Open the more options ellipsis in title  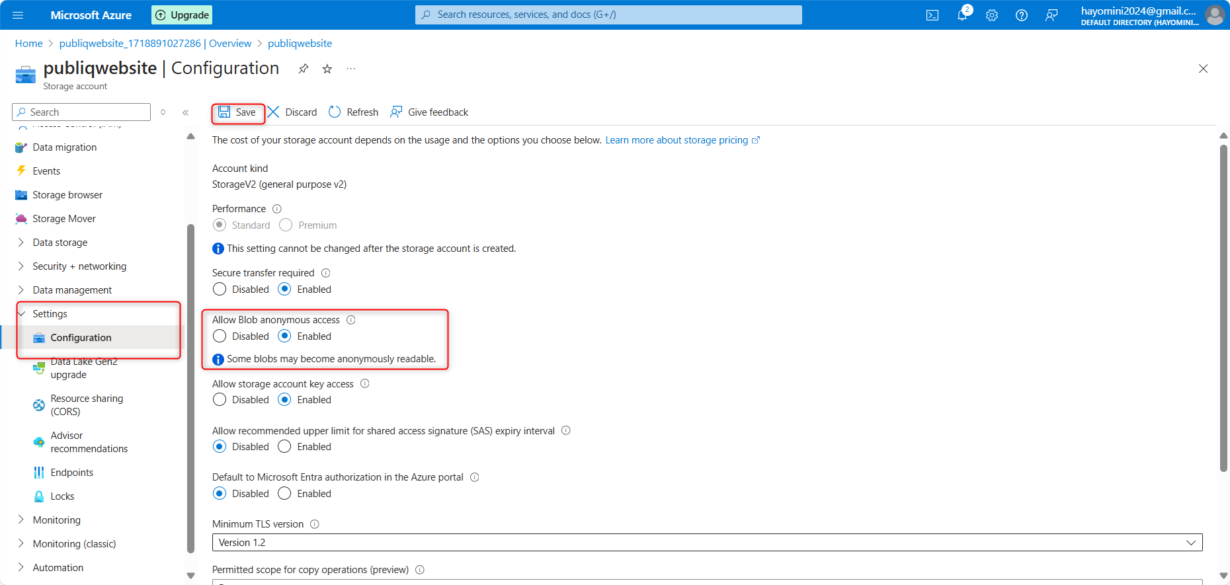[351, 69]
